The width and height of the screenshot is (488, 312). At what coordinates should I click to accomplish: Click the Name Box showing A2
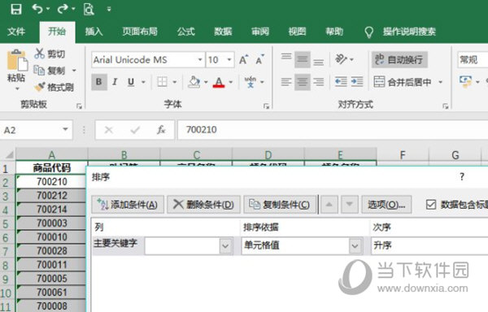pyautogui.click(x=36, y=129)
